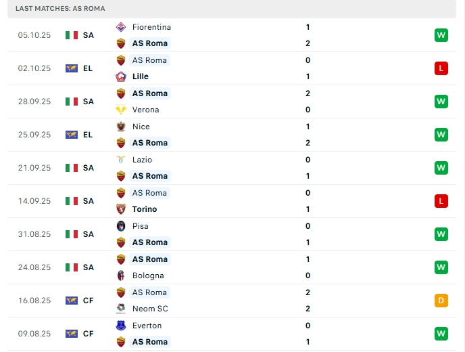
Task: Click the Europa League flag on 02.10.25 match
Action: point(72,68)
